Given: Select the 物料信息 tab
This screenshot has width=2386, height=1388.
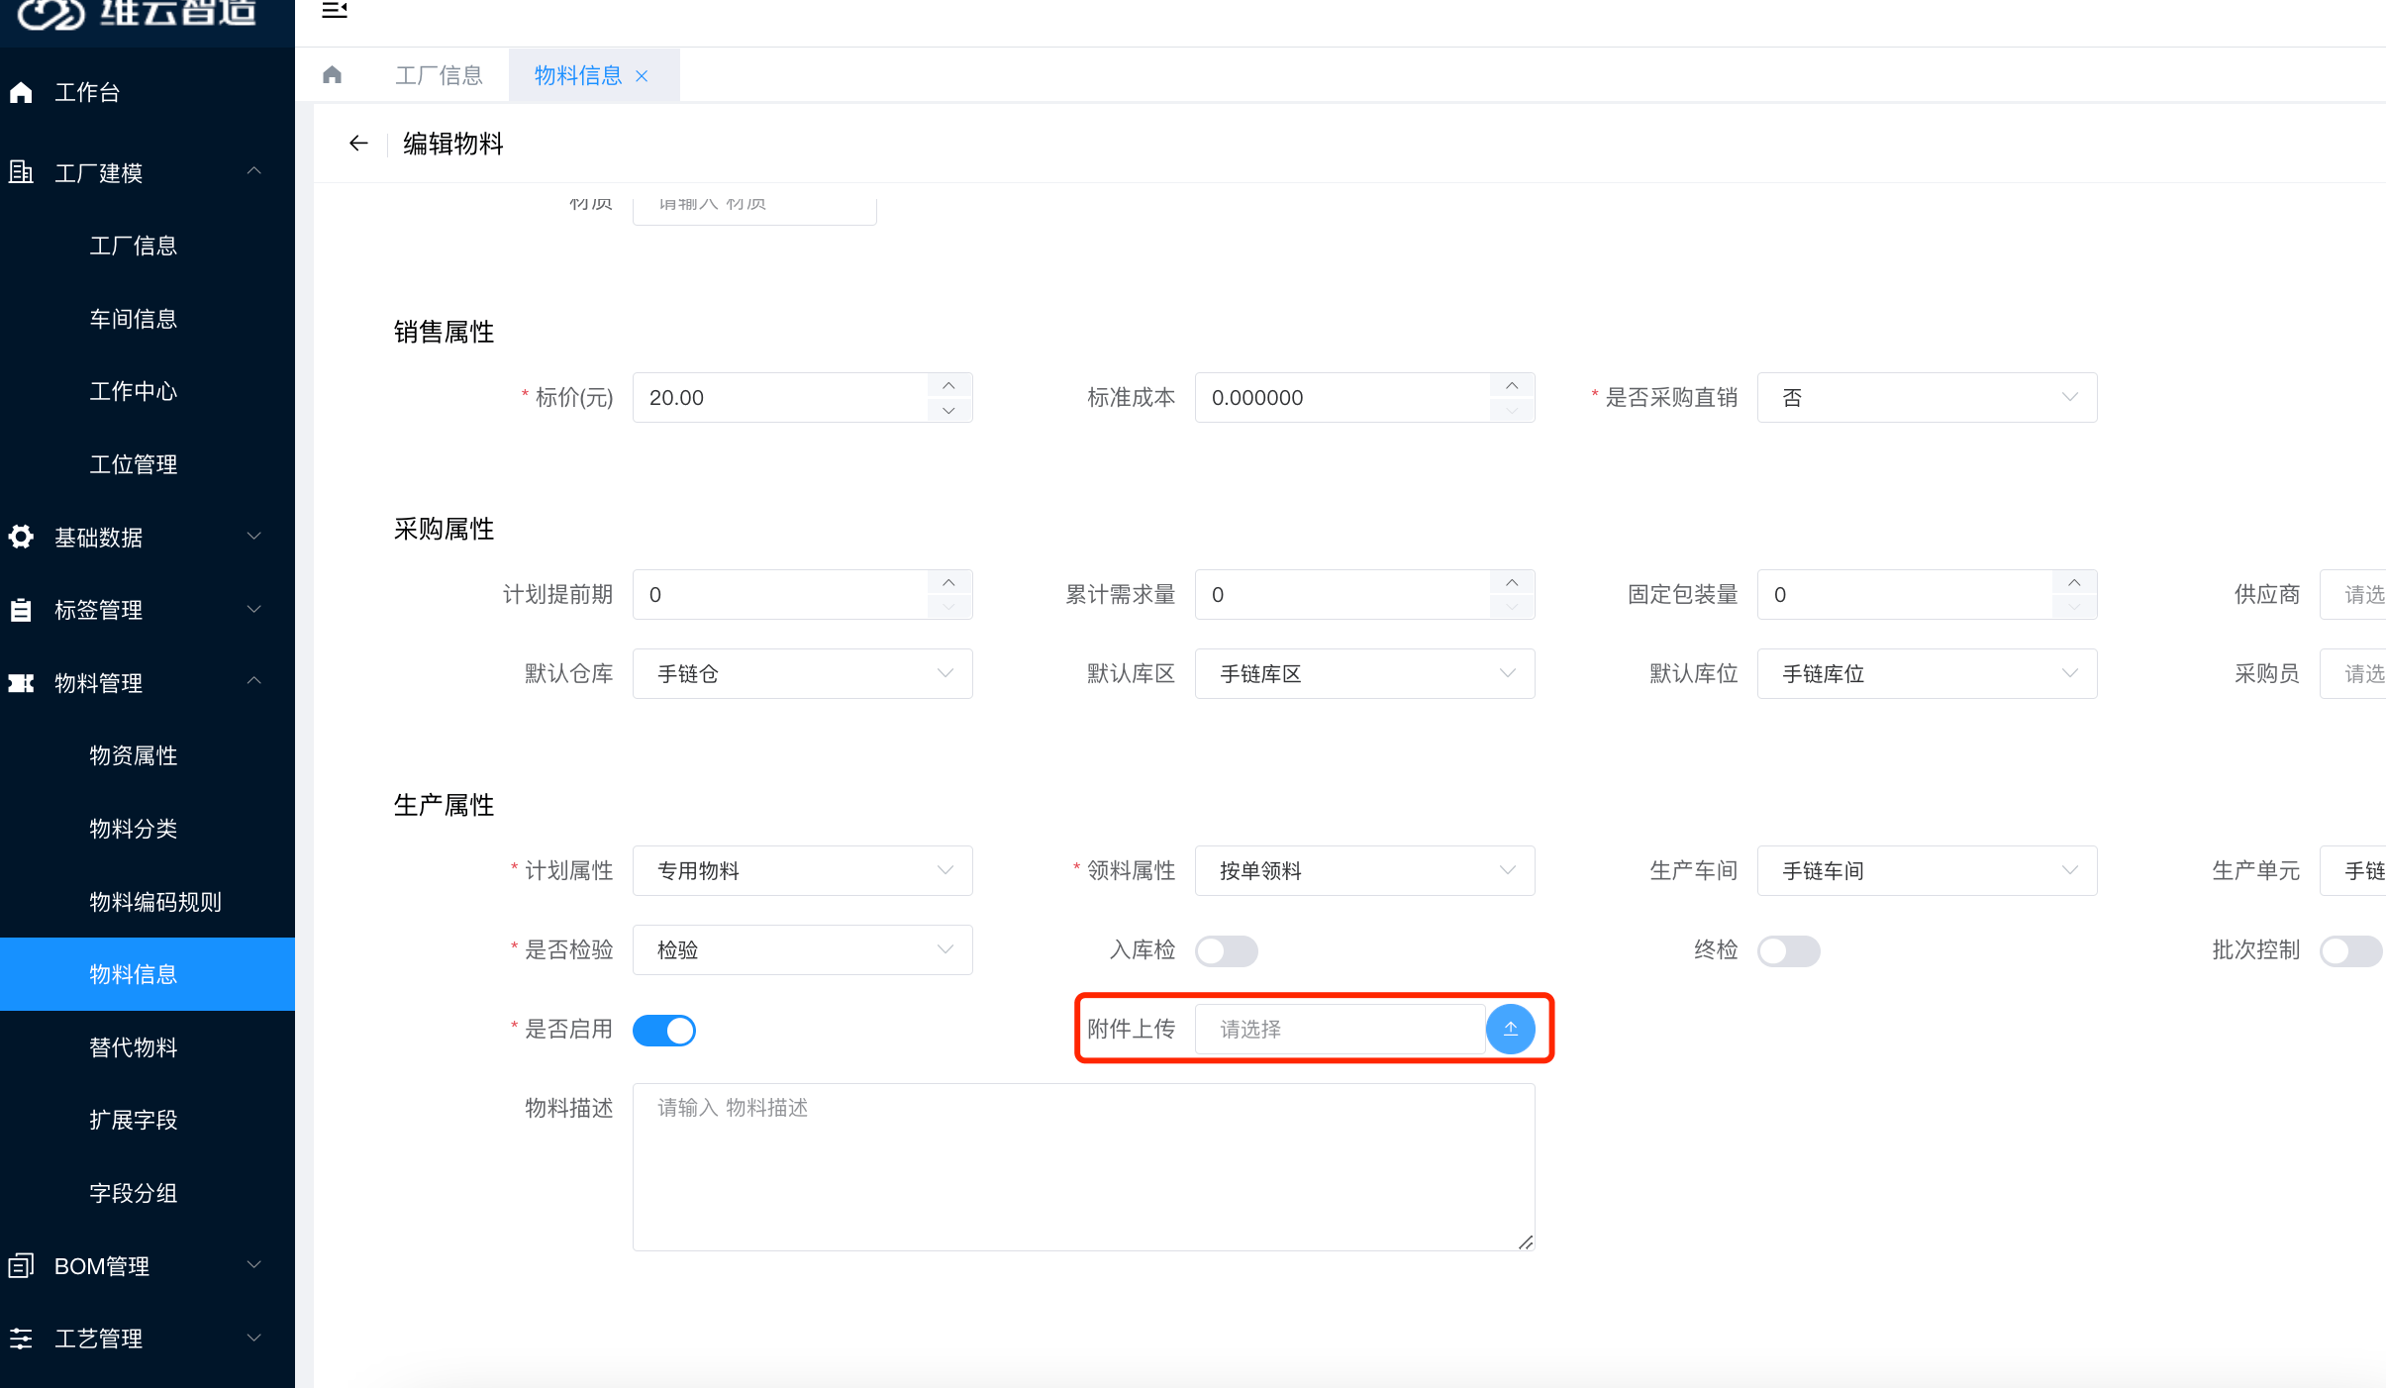Looking at the screenshot, I should coord(578,75).
